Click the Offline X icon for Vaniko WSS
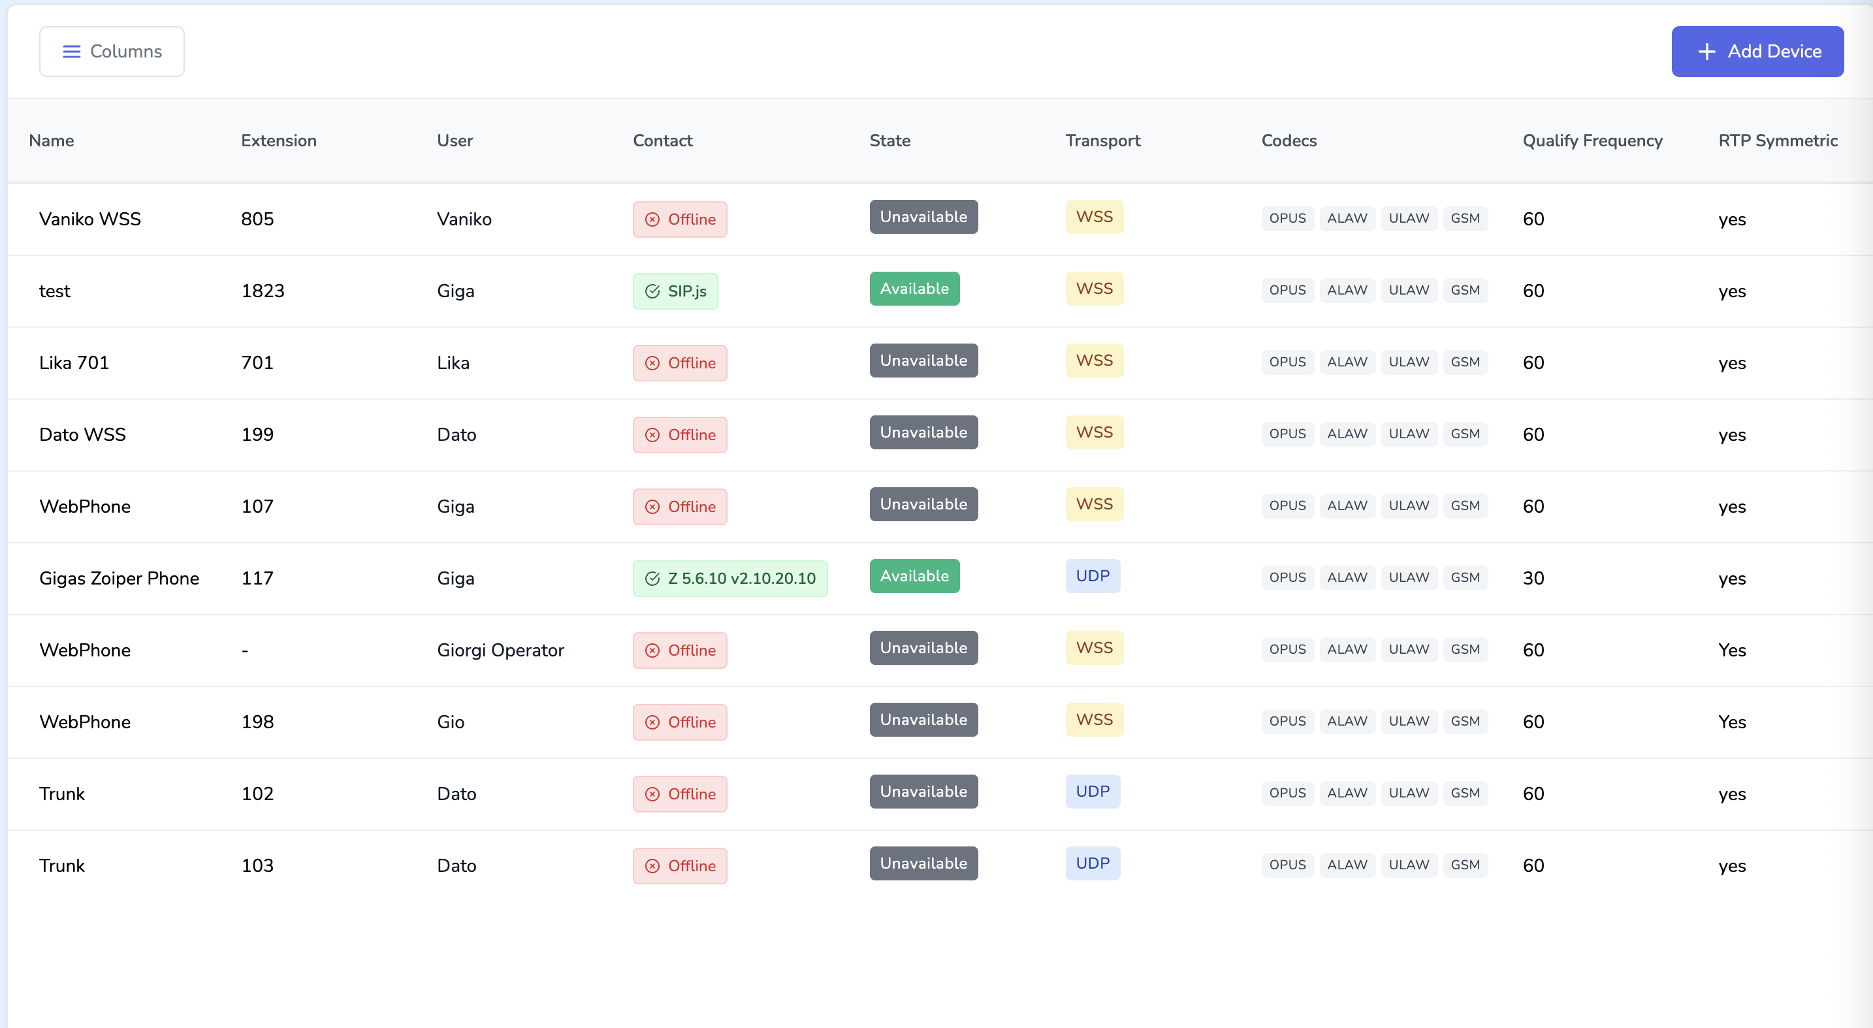This screenshot has width=1873, height=1028. pyautogui.click(x=652, y=219)
